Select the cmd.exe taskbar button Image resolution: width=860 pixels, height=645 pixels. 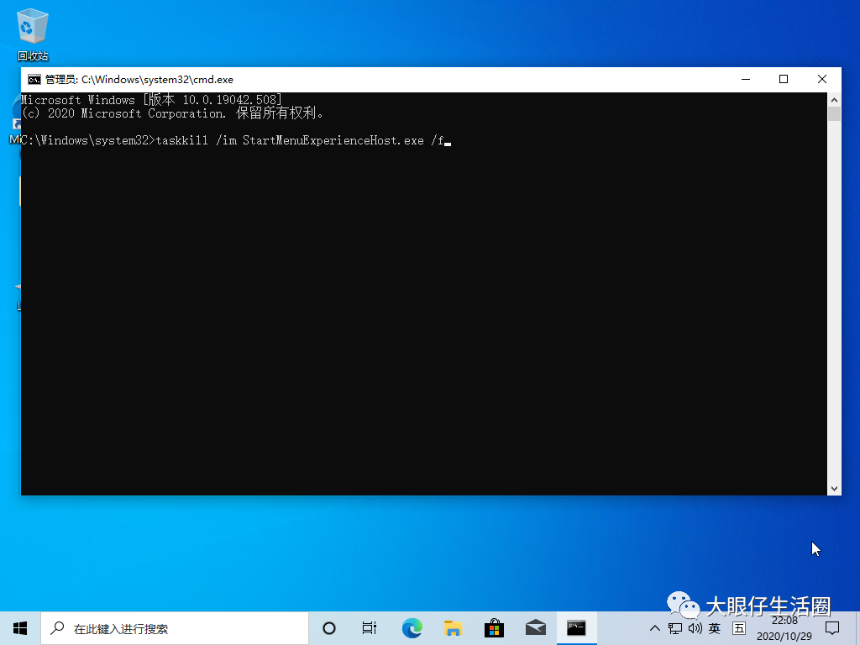(576, 628)
